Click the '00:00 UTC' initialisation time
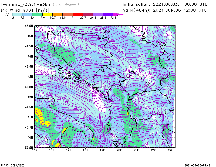 [x=196, y=4]
